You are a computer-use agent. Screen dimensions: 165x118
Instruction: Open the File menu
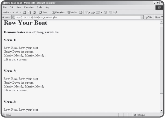5,7
